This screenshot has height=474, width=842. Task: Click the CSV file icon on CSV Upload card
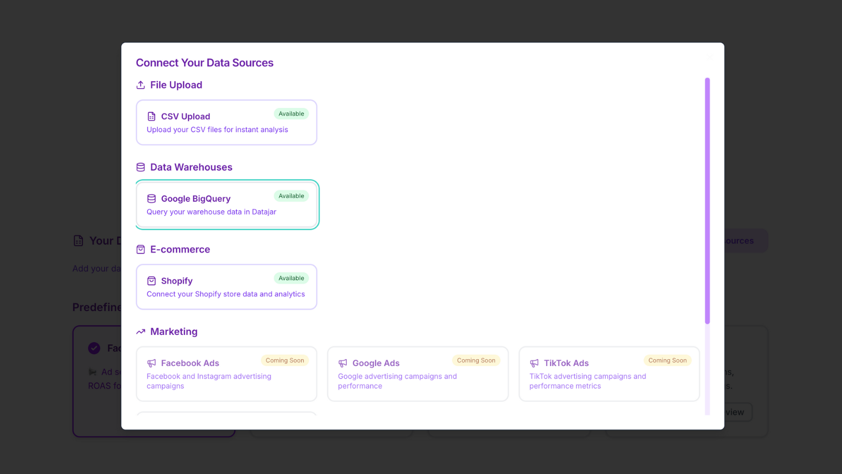click(x=152, y=116)
